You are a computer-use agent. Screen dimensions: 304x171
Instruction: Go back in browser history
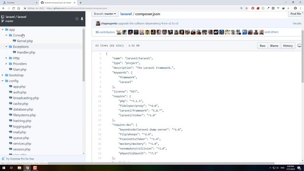coord(3,9)
